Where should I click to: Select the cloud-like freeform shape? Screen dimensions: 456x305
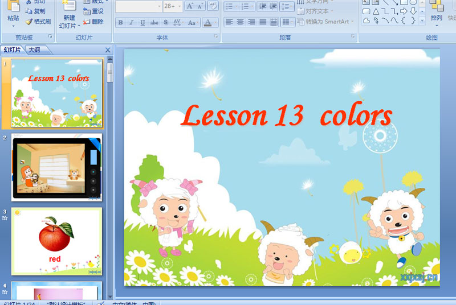367,20
